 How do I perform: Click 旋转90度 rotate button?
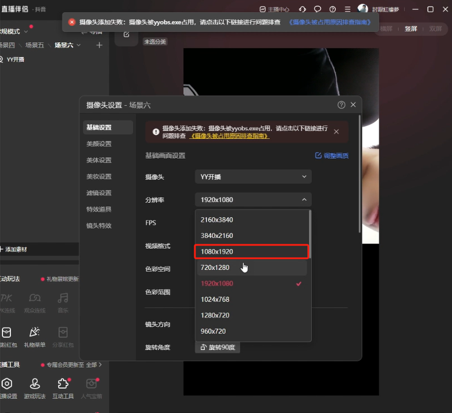tap(218, 347)
